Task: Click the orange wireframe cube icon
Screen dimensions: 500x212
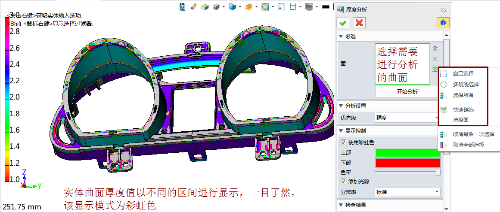Action: pos(248,7)
